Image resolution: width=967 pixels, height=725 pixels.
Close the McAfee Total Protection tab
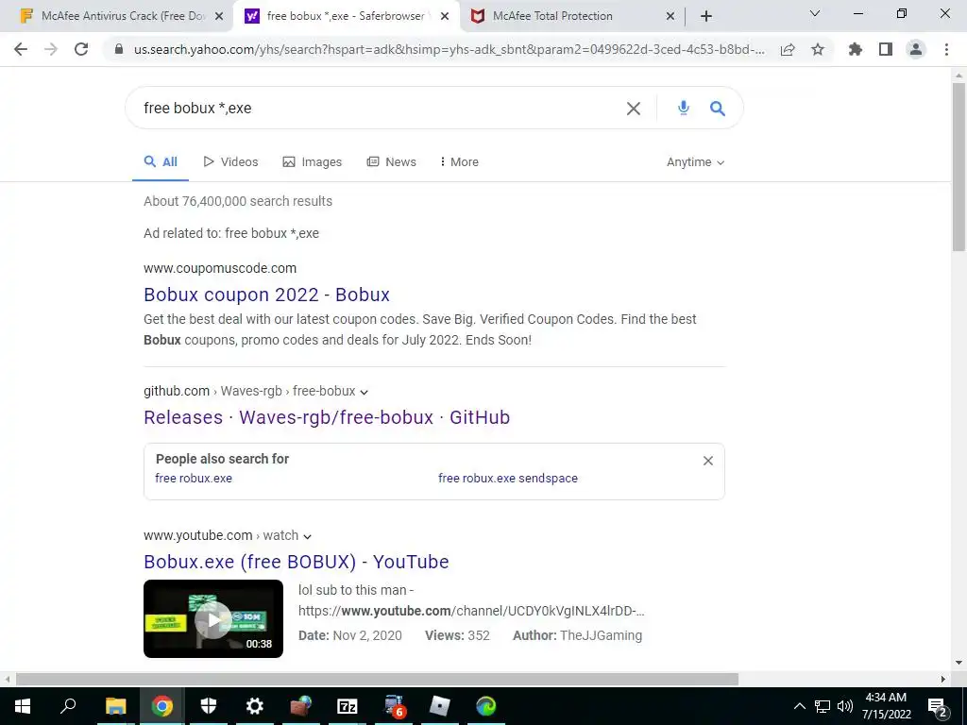tap(670, 17)
